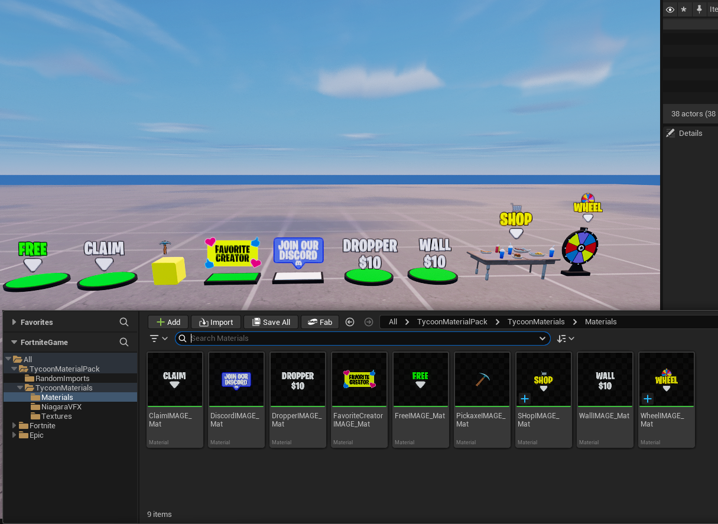Collapse the All folder tree node
This screenshot has height=524, width=718.
click(x=8, y=359)
